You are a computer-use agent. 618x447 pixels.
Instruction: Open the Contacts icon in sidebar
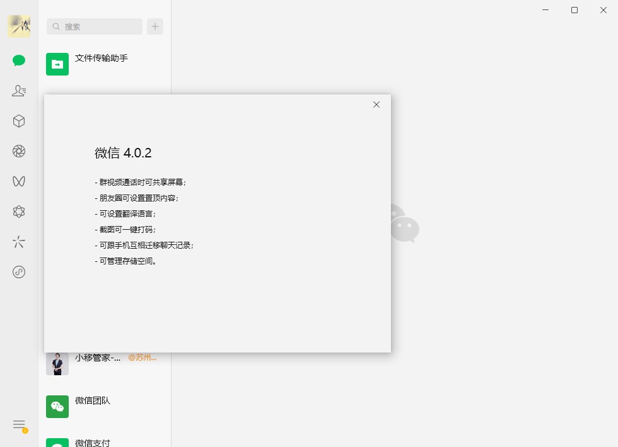pos(19,91)
